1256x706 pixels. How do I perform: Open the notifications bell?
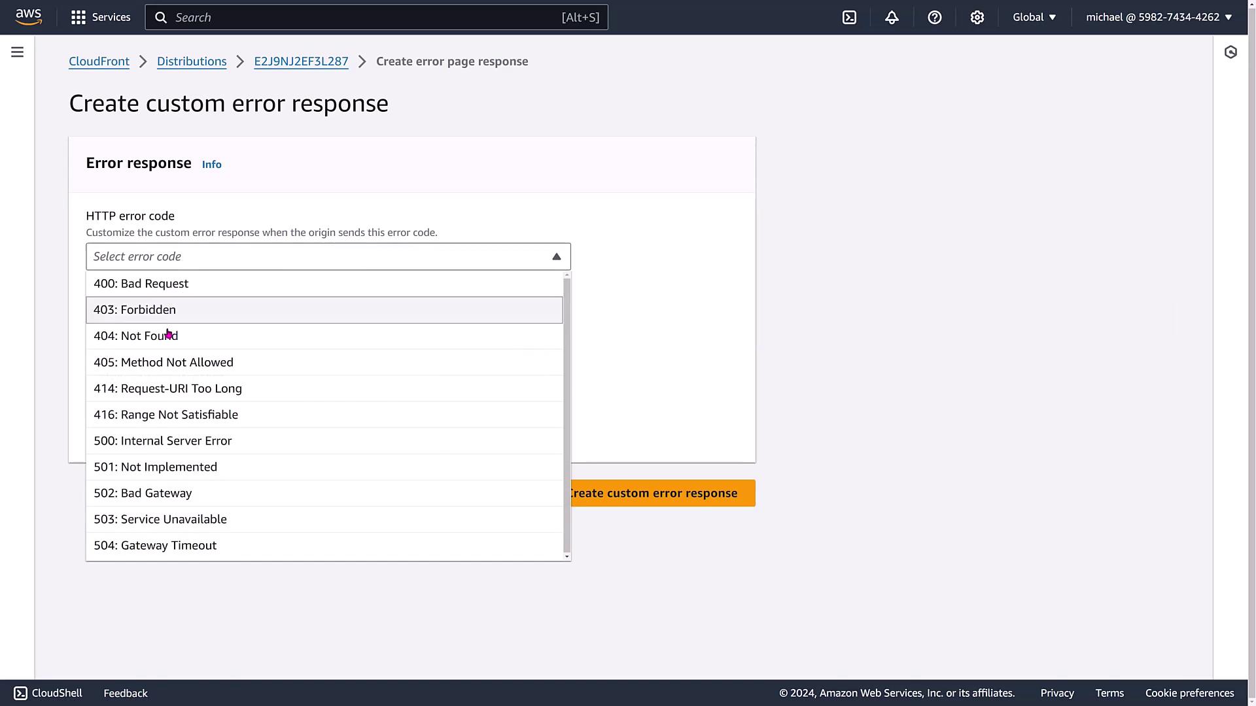[892, 18]
